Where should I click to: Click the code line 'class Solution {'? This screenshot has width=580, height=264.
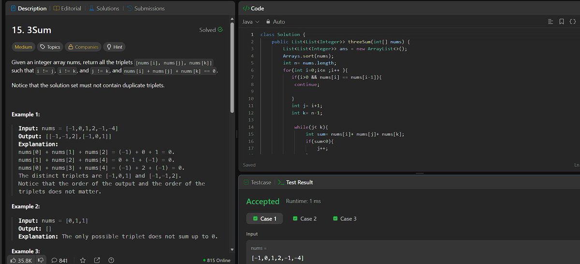click(283, 35)
